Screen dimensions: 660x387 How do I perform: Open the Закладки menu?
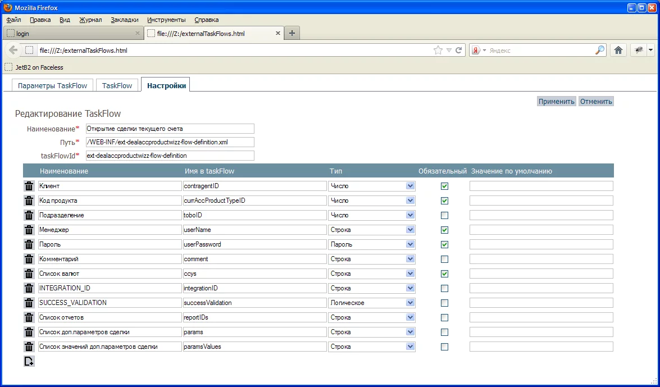(x=124, y=20)
